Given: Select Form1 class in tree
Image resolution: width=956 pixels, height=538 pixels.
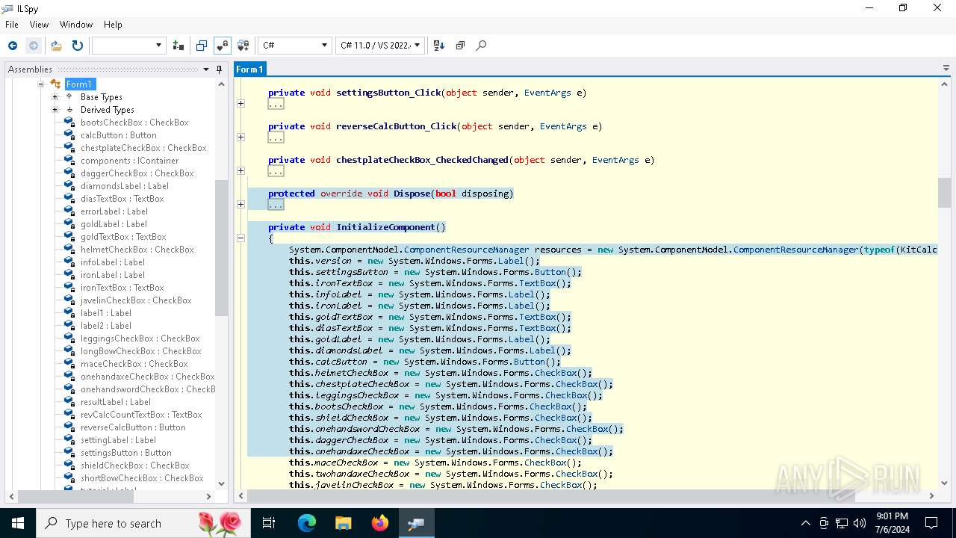Looking at the screenshot, I should coord(79,84).
